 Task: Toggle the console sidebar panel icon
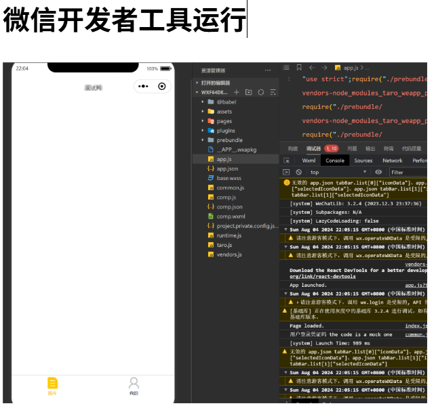click(x=287, y=173)
